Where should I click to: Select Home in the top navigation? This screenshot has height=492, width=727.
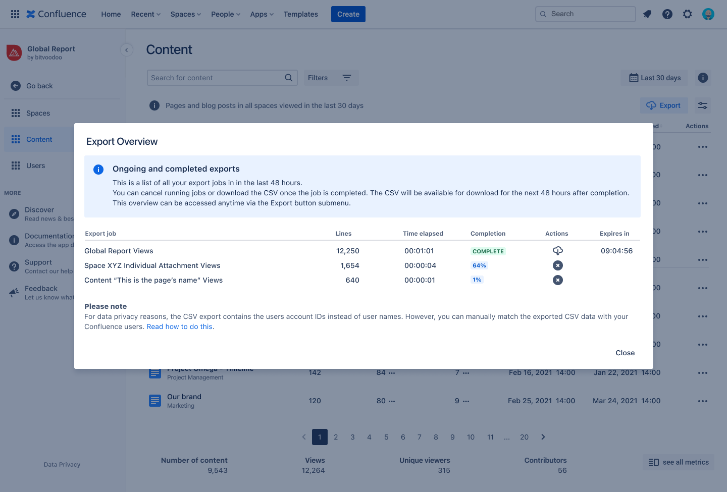pyautogui.click(x=111, y=14)
